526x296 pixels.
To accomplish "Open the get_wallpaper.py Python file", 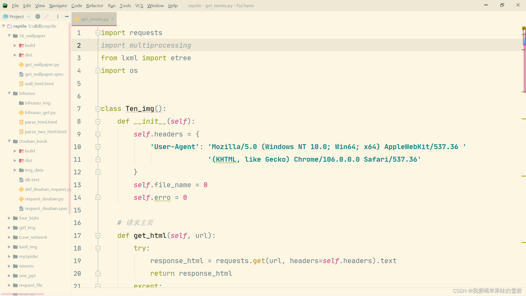I will coord(42,64).
